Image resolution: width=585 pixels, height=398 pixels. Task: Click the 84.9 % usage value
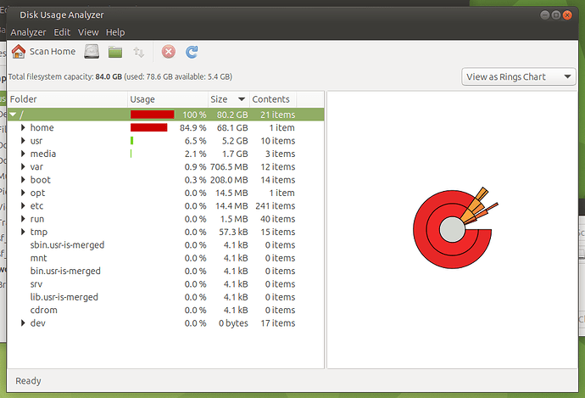(193, 127)
